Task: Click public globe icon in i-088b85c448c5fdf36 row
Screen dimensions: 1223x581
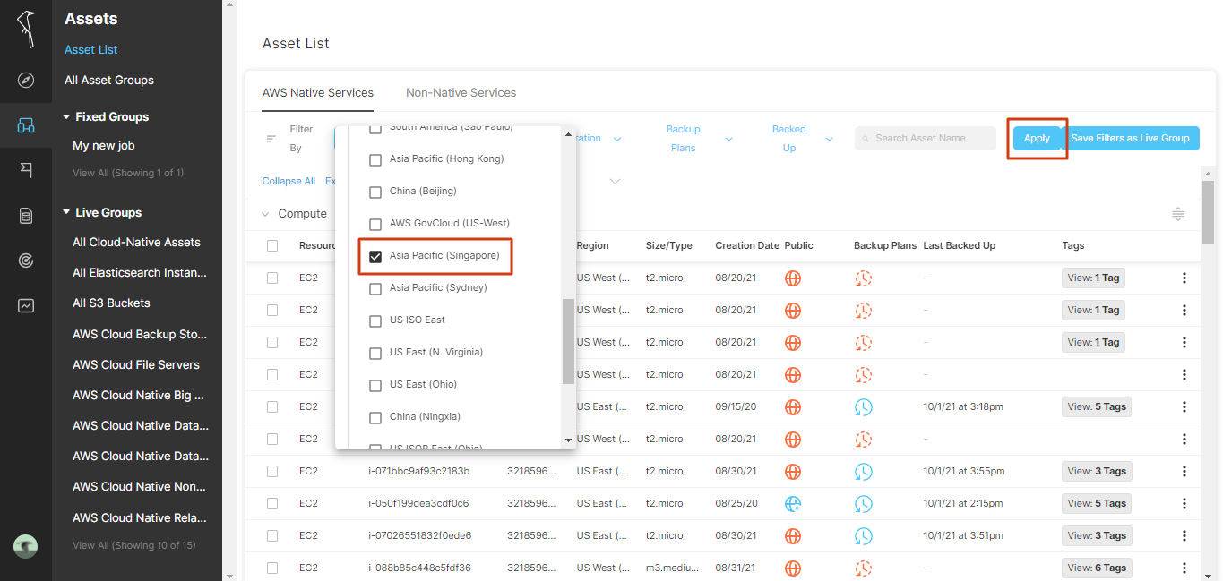Action: (x=793, y=568)
